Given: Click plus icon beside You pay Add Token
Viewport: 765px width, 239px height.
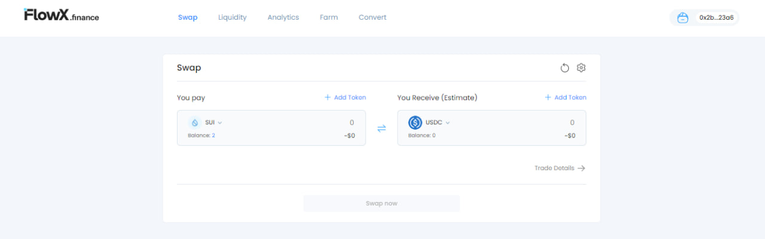Looking at the screenshot, I should pos(328,97).
